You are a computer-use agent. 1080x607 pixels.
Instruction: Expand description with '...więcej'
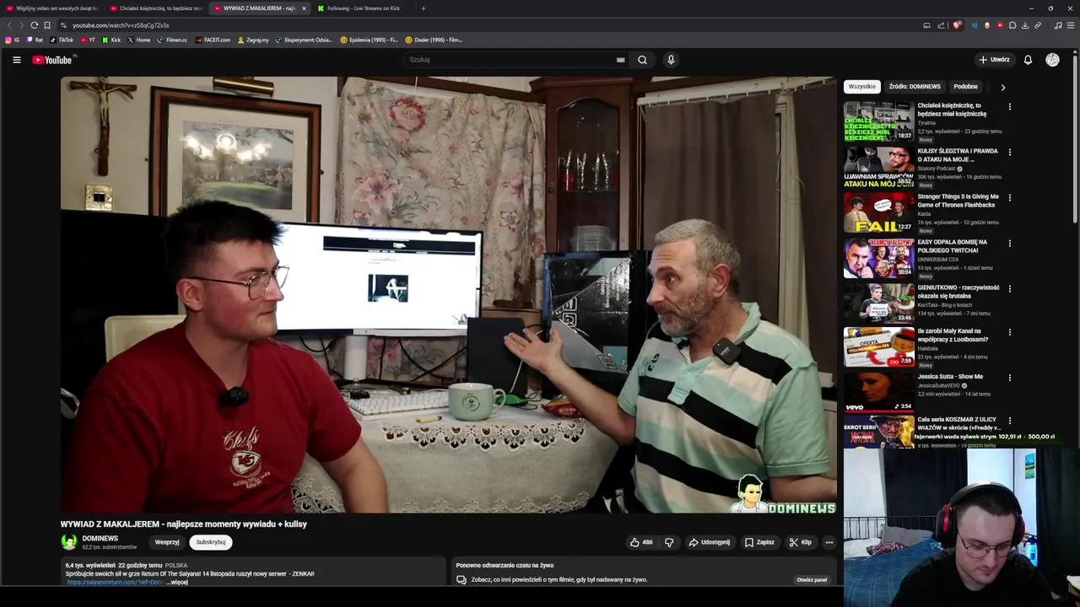coord(178,583)
